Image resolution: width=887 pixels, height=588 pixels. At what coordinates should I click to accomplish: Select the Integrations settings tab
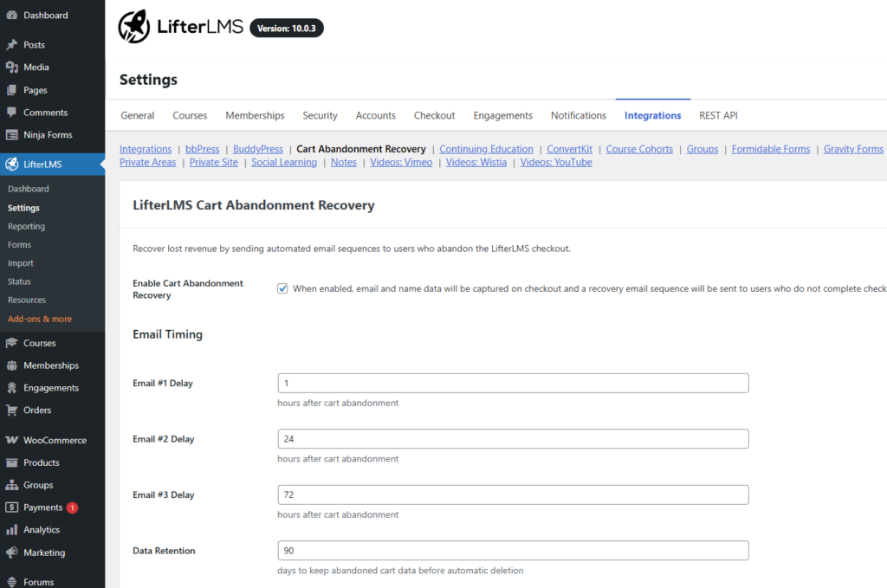(653, 115)
